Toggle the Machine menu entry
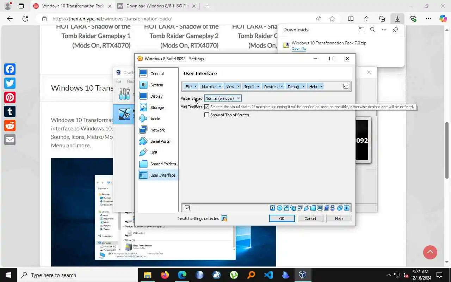Screen dimensions: 451x282 209,86
